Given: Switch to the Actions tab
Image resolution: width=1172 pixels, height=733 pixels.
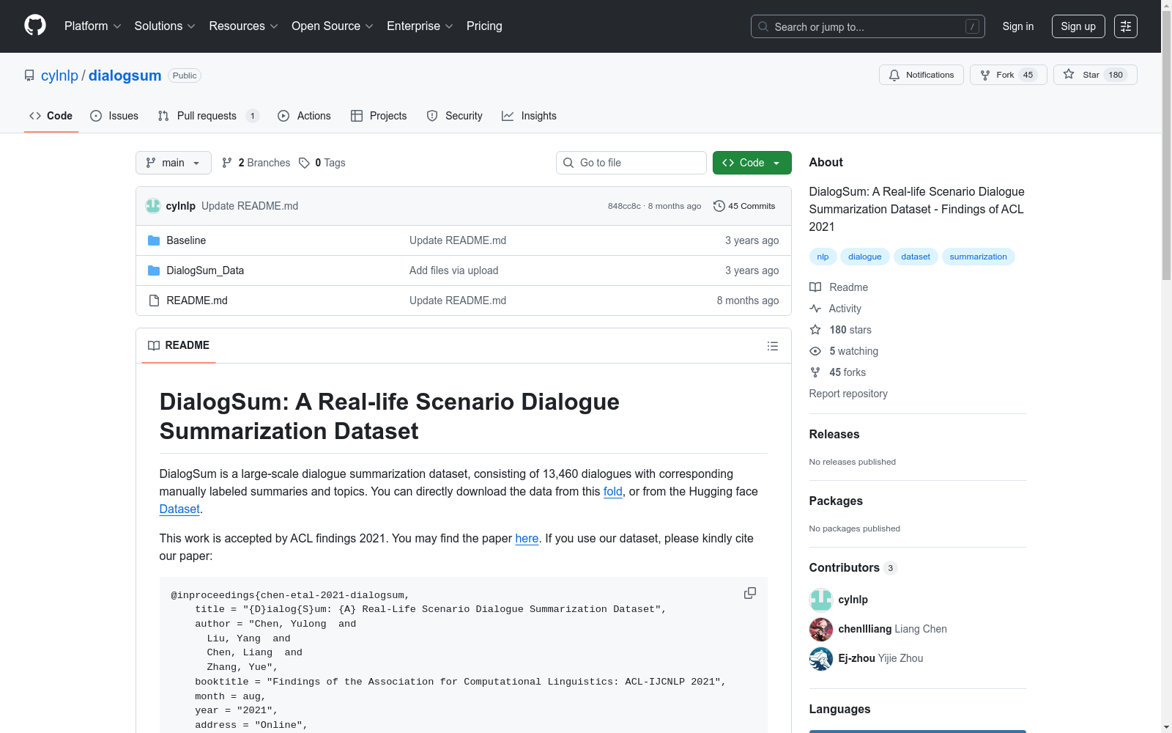Looking at the screenshot, I should click(x=305, y=116).
